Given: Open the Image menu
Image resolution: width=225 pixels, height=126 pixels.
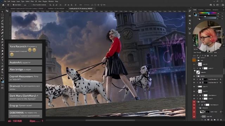Looking at the screenshot, I should pos(13,1).
